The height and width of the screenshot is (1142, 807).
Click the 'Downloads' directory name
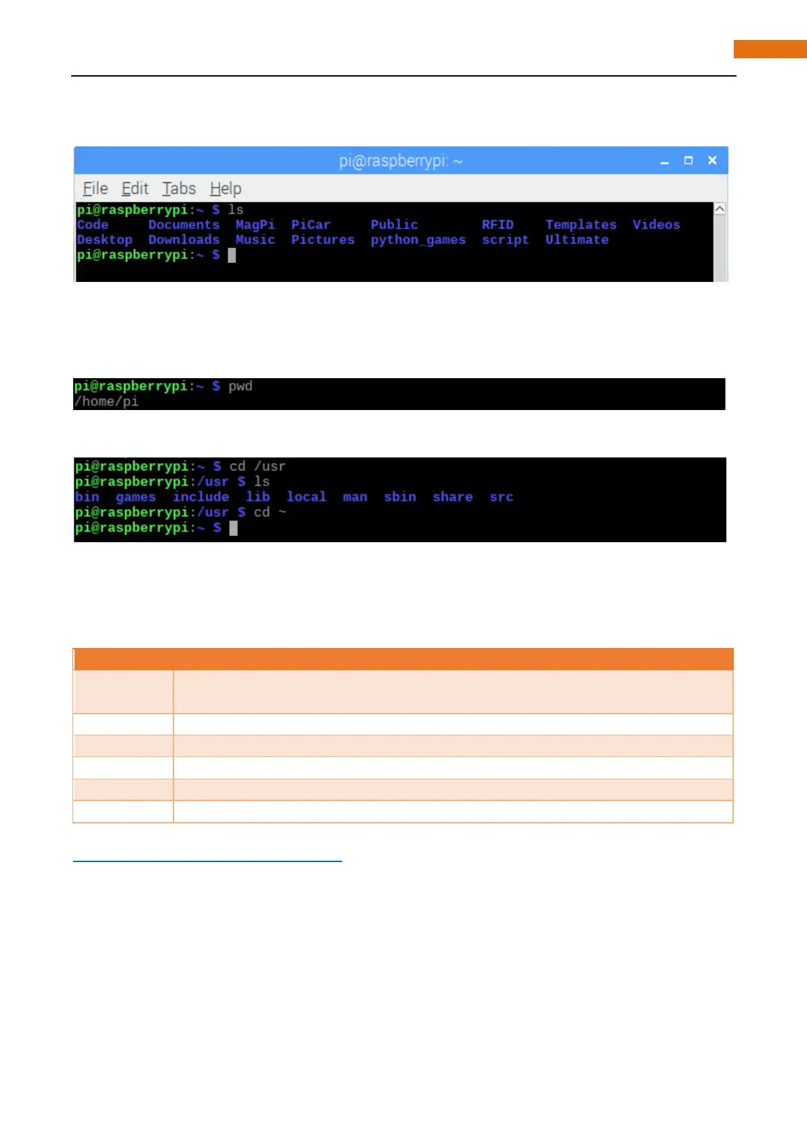point(184,240)
